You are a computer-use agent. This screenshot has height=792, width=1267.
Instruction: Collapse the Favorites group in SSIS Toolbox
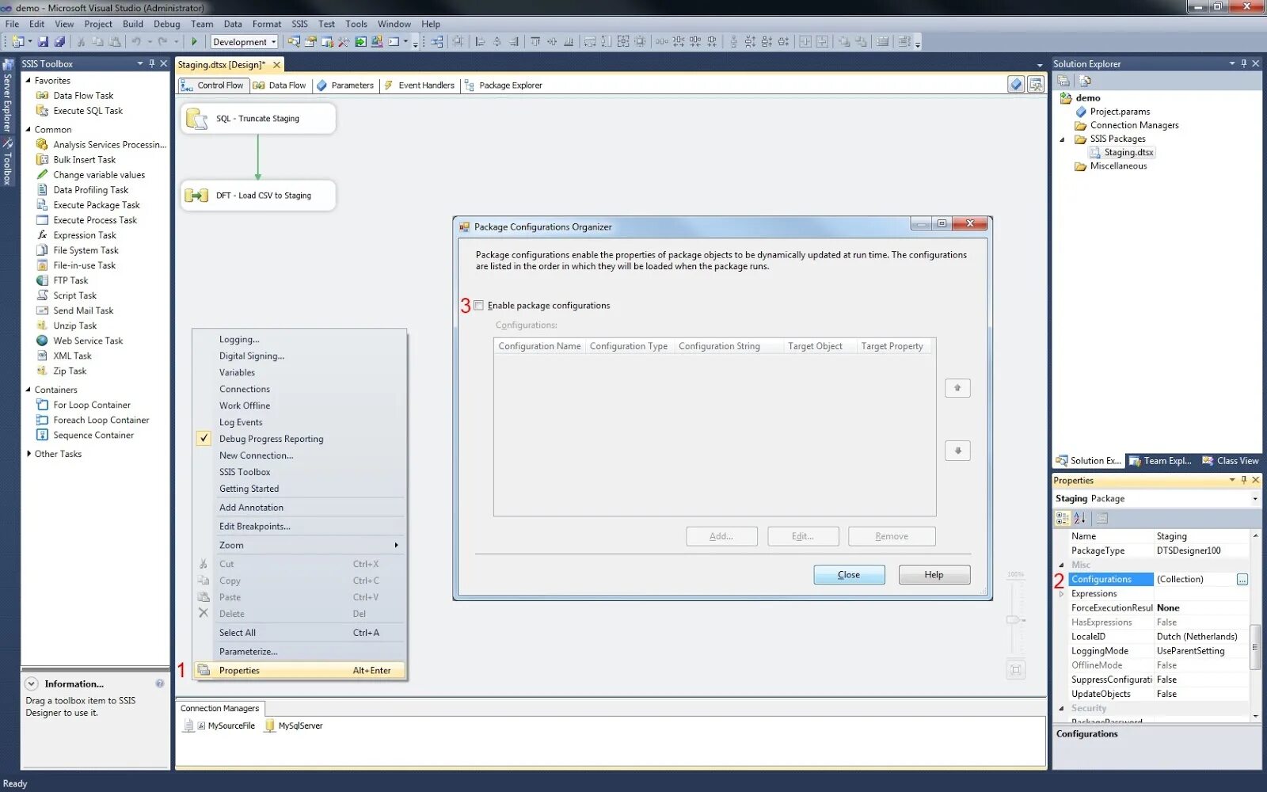tap(29, 81)
